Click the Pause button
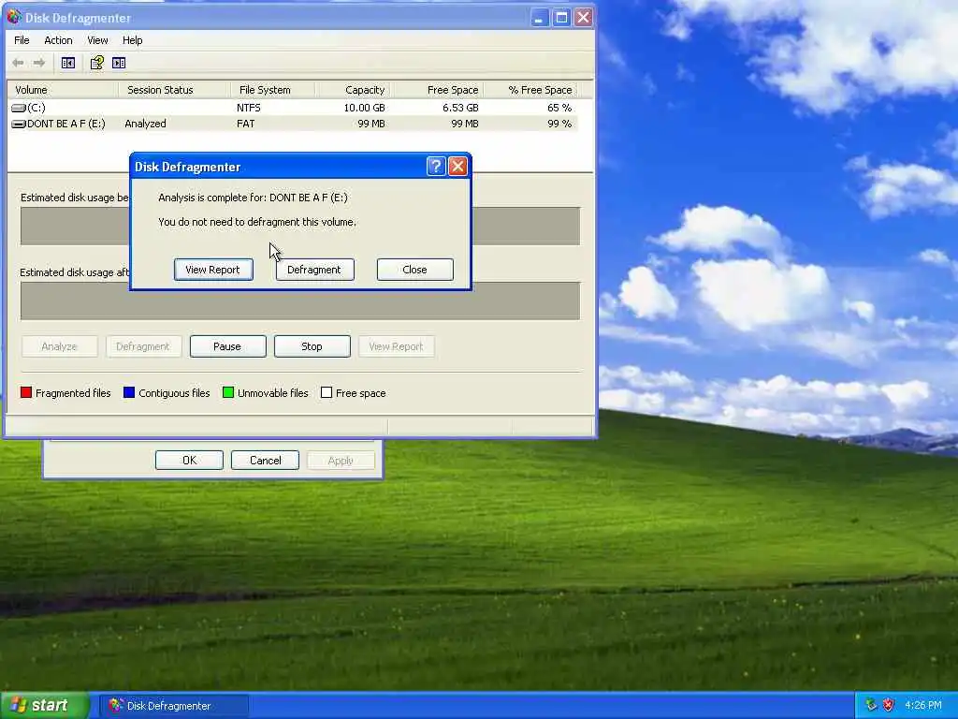The image size is (958, 719). (x=228, y=346)
